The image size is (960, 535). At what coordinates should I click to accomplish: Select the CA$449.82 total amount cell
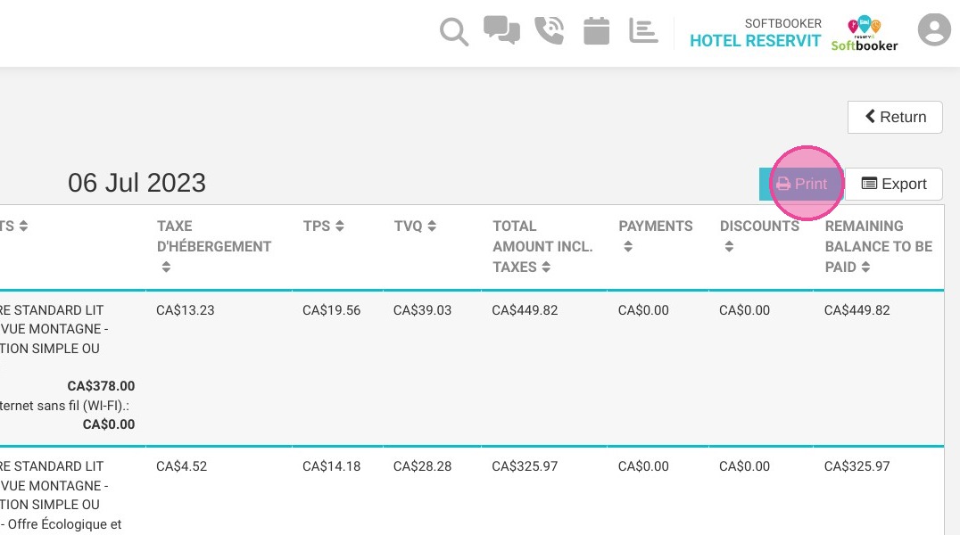[525, 310]
